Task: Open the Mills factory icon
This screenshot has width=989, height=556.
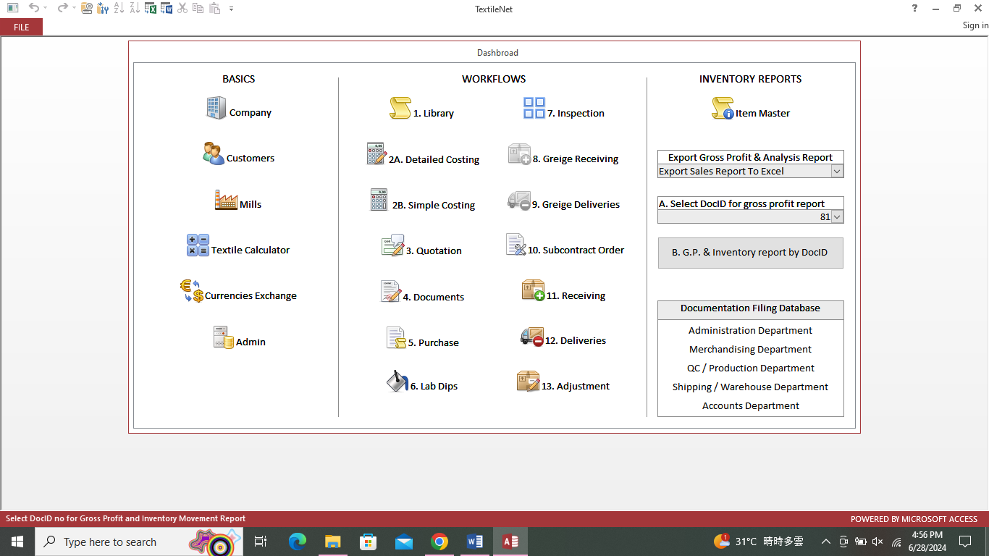Action: (226, 201)
